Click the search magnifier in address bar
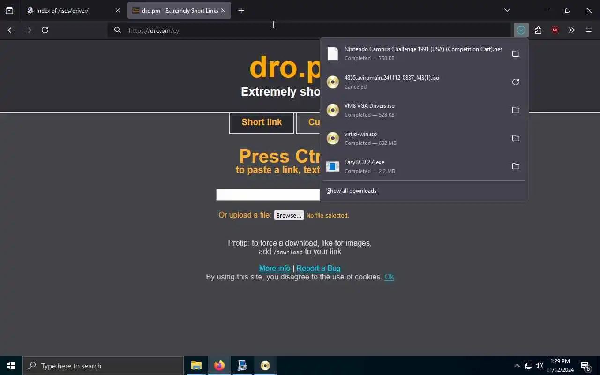600x375 pixels. tap(118, 30)
